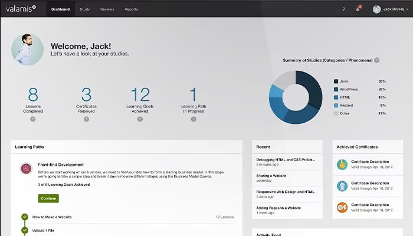413x236 pixels.
Task: Click the 3 of 8 Learning Goals Achieved text
Action: pyautogui.click(x=64, y=185)
